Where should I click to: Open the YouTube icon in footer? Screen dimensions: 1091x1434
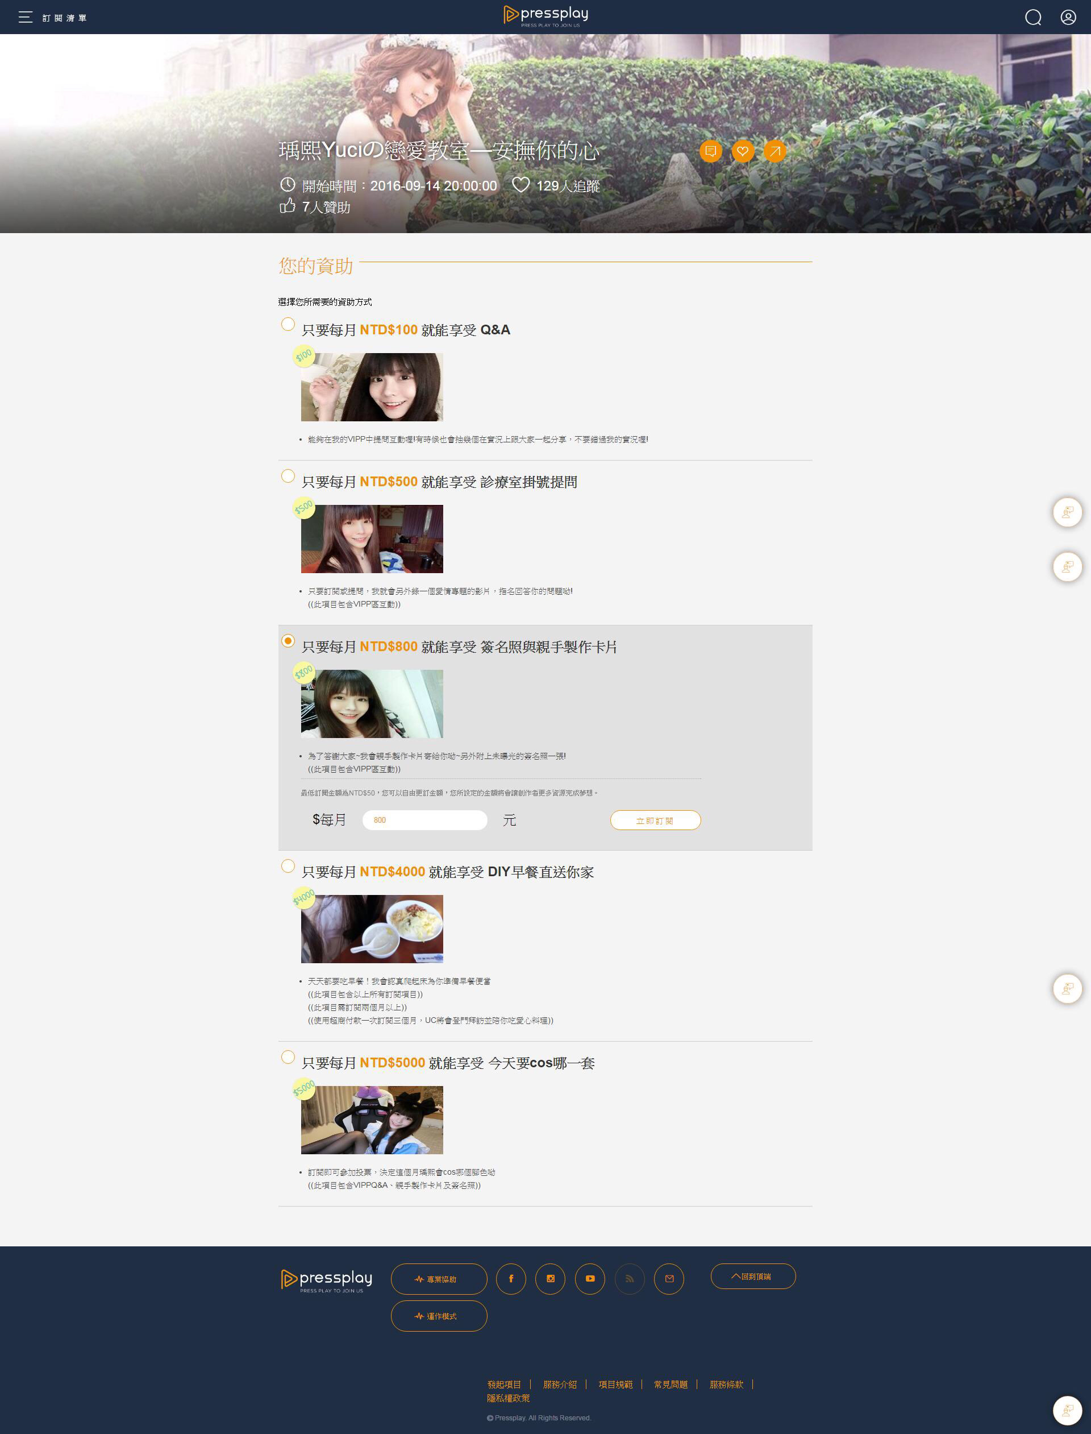[x=590, y=1278]
